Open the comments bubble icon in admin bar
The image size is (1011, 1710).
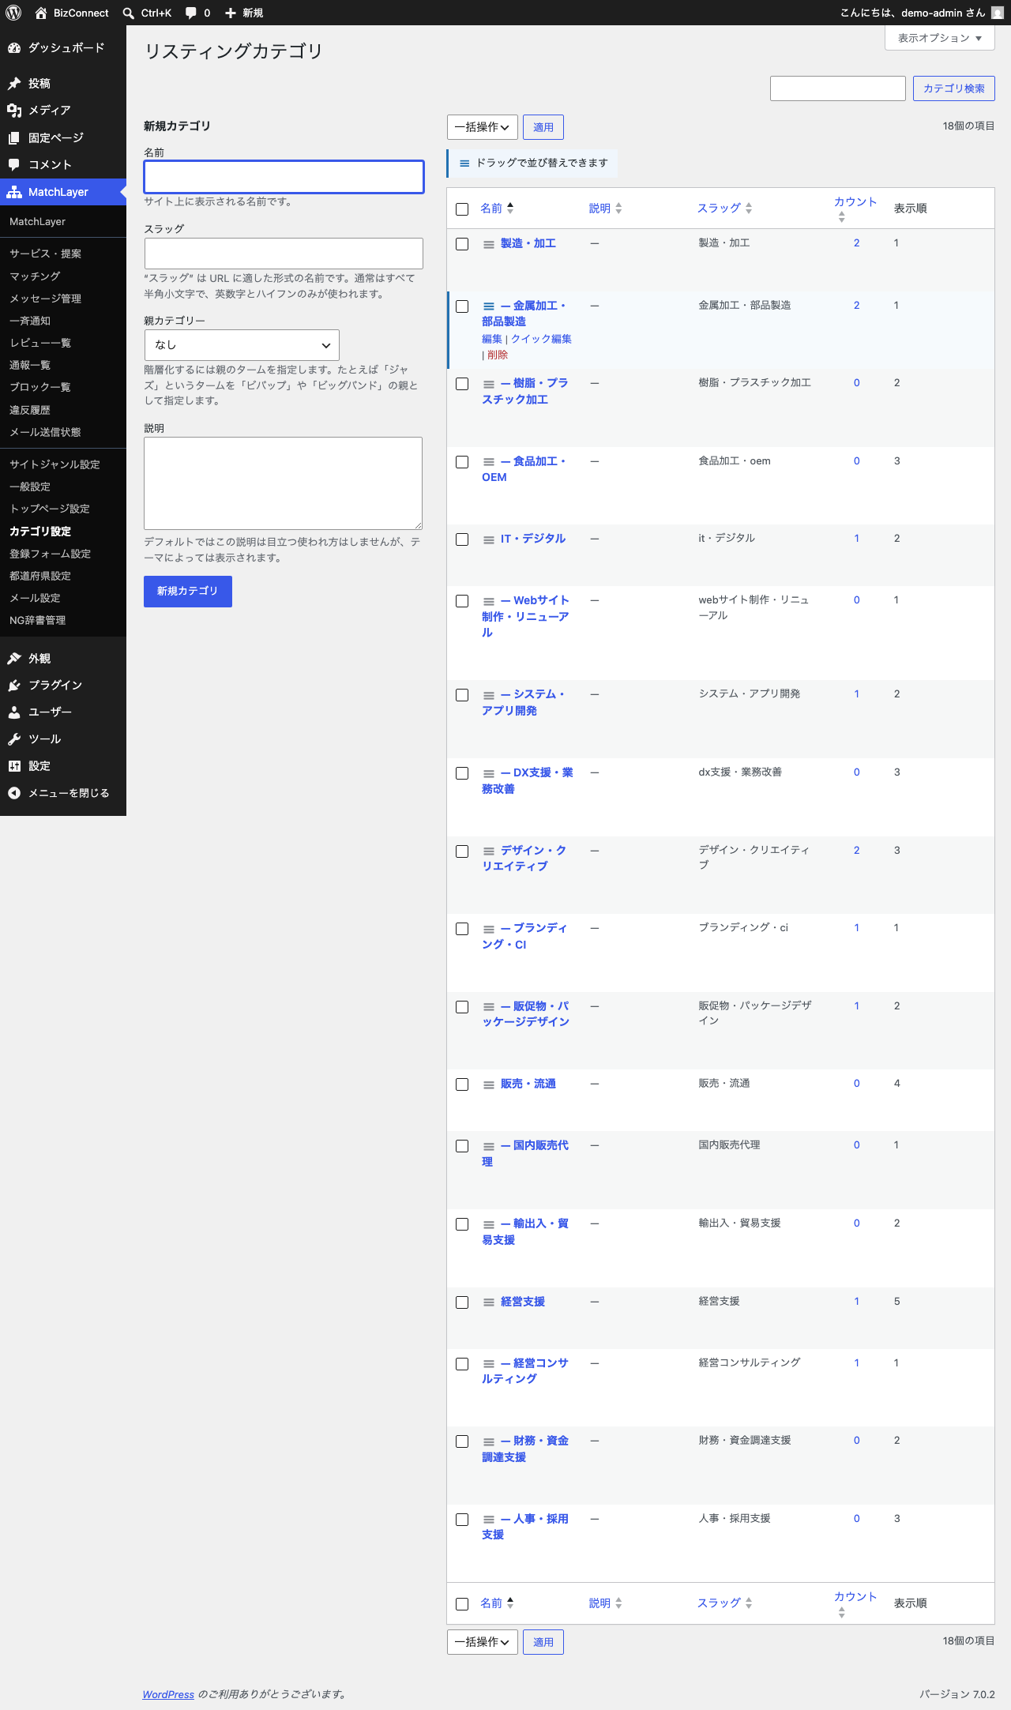point(191,13)
